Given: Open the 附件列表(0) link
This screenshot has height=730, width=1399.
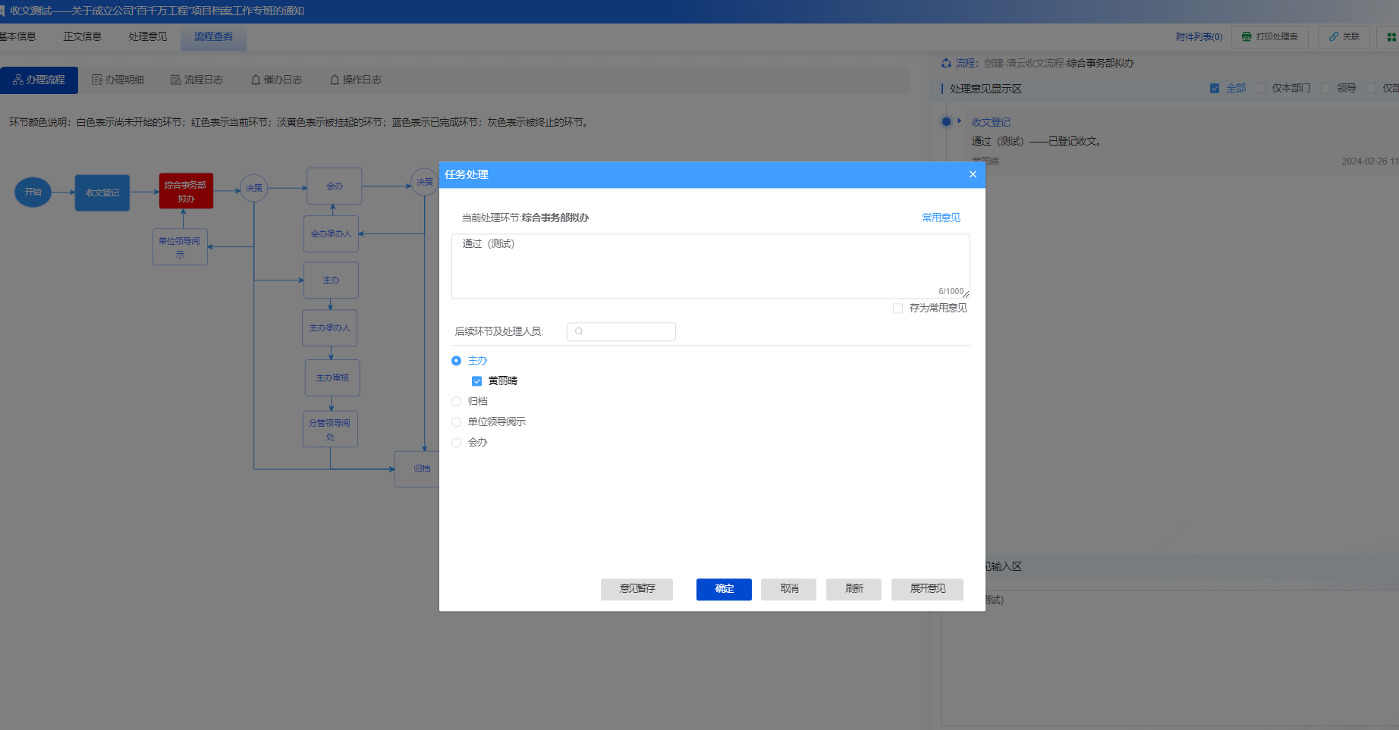Looking at the screenshot, I should (1199, 37).
